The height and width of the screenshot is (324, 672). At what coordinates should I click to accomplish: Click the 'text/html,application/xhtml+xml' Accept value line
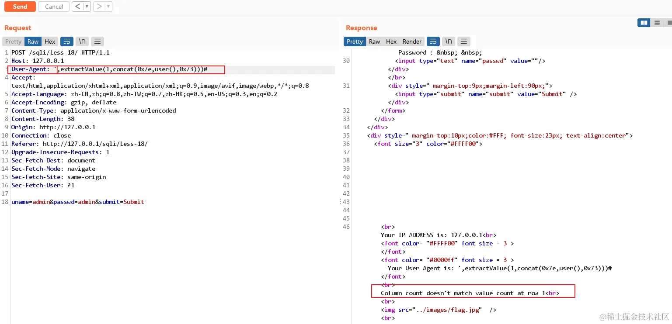(160, 86)
